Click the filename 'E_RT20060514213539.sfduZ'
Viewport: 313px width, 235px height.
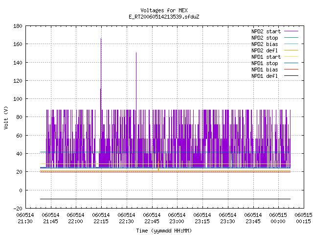pos(164,17)
